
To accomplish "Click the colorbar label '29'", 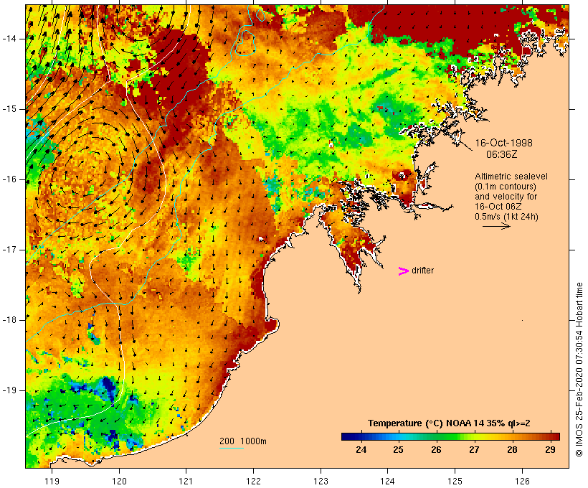I will coord(550,450).
